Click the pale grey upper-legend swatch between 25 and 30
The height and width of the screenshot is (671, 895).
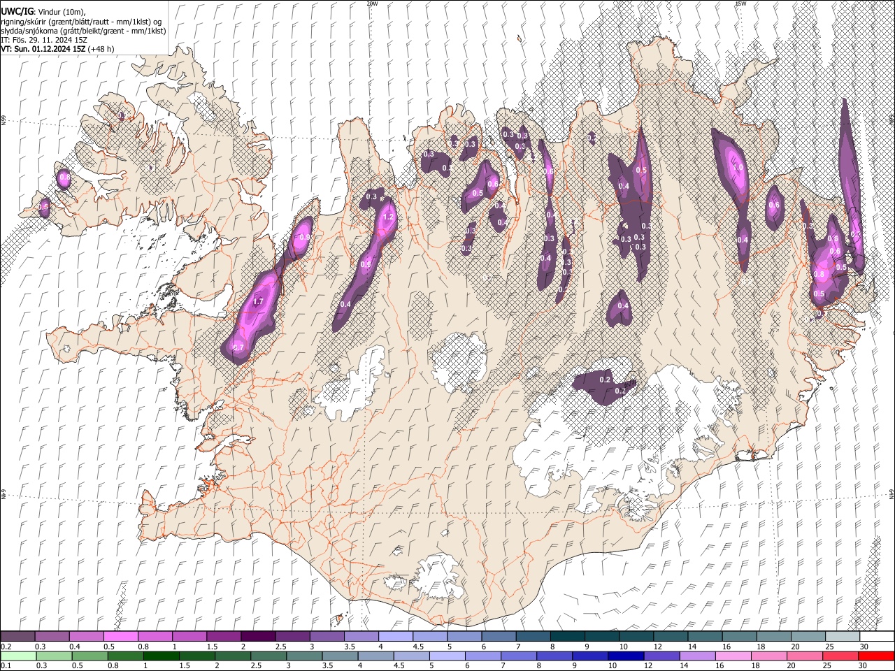(842, 637)
